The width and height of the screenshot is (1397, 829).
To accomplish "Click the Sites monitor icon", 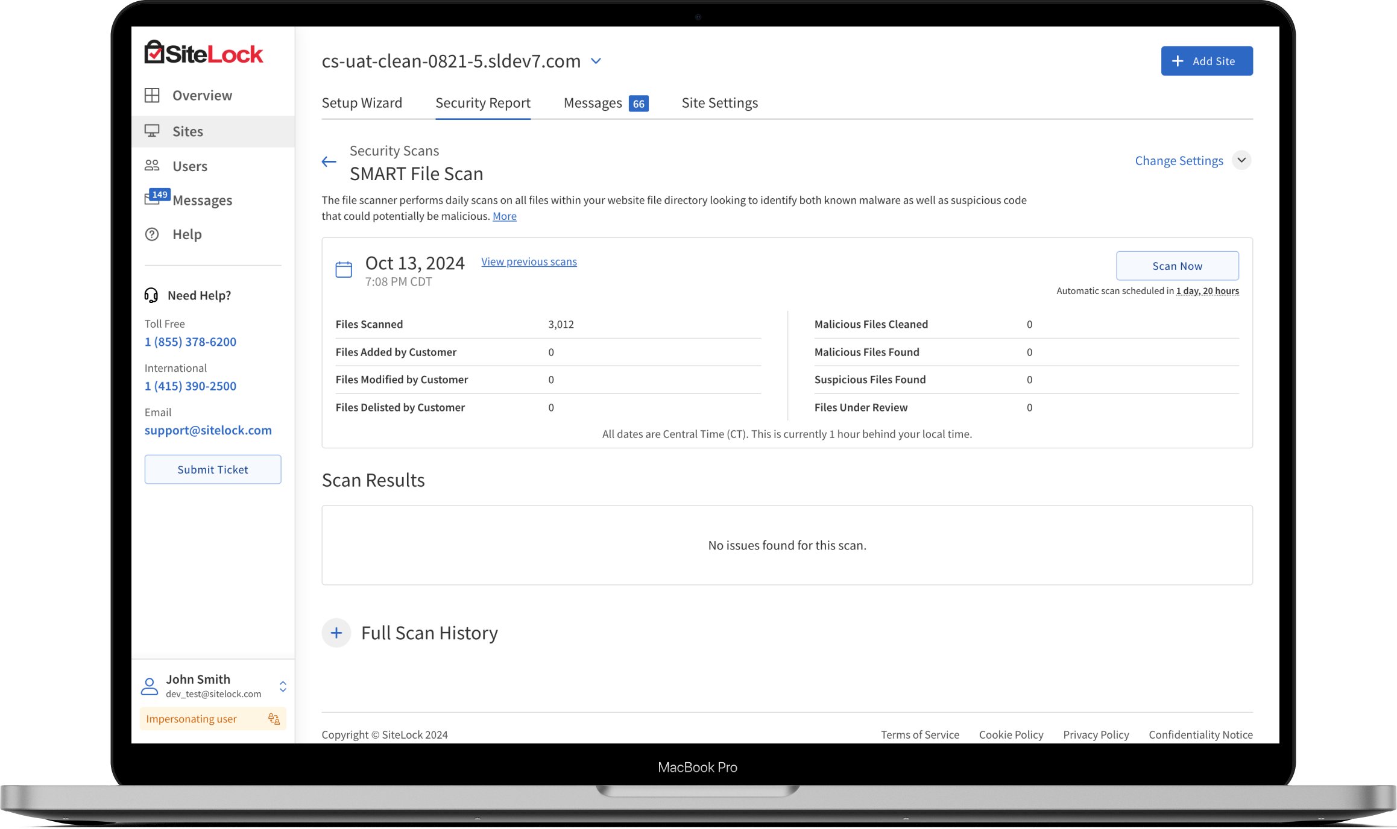I will [152, 131].
